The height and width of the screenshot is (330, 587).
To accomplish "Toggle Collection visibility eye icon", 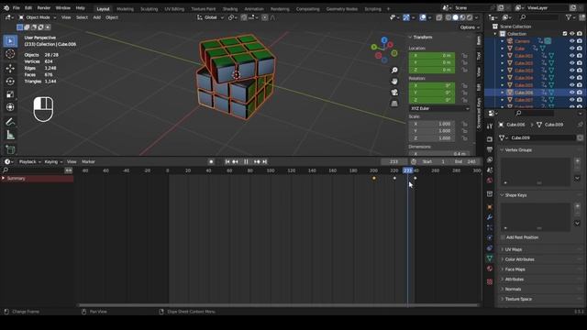I will [571, 34].
